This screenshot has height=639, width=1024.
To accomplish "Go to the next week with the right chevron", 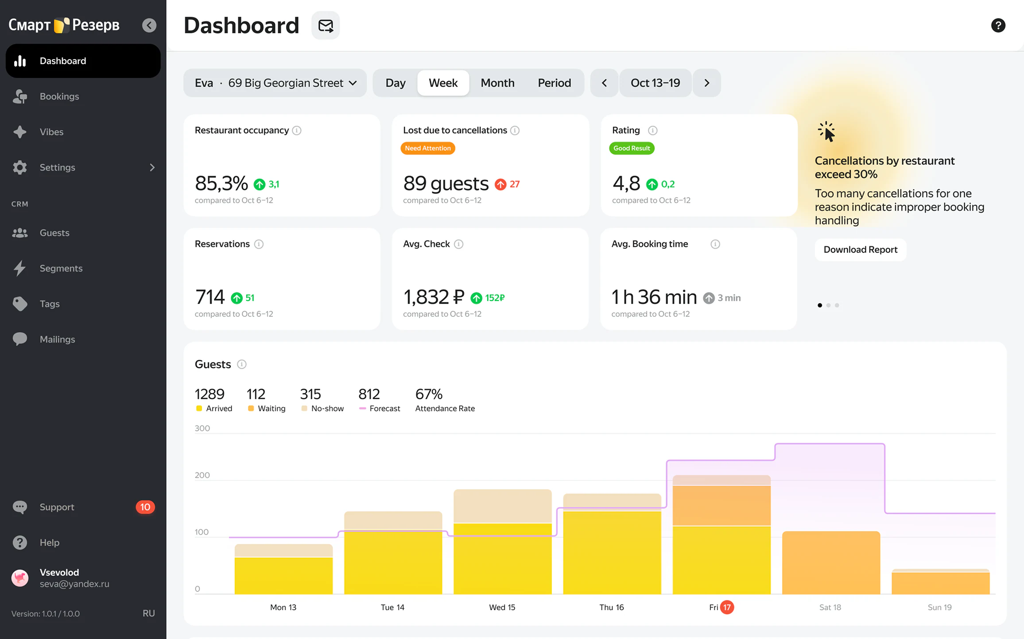I will click(x=706, y=83).
